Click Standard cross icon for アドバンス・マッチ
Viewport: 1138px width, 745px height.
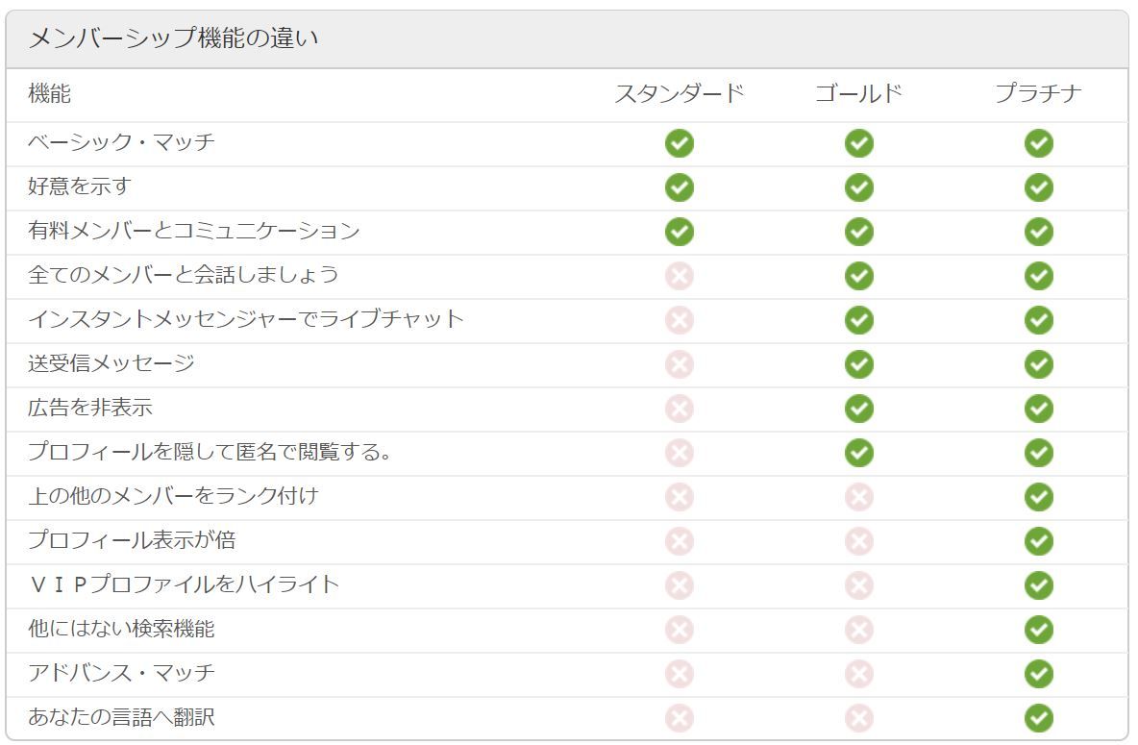679,674
